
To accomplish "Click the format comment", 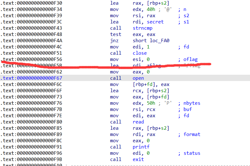I will click(192, 134).
